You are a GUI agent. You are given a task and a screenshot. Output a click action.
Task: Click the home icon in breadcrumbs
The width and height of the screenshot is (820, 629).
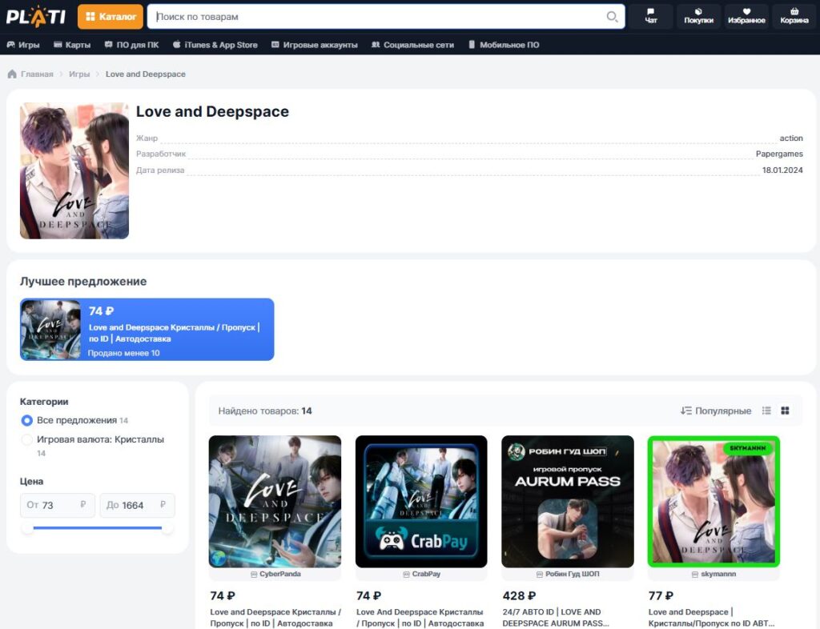12,74
